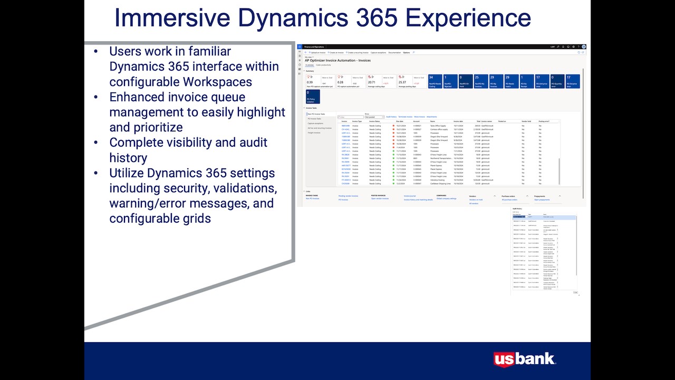675x380 pixels.
Task: Click the user avatar in top bar
Action: pos(584,46)
